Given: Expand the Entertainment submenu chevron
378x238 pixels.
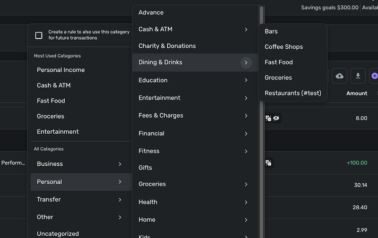Looking at the screenshot, I should click(246, 98).
